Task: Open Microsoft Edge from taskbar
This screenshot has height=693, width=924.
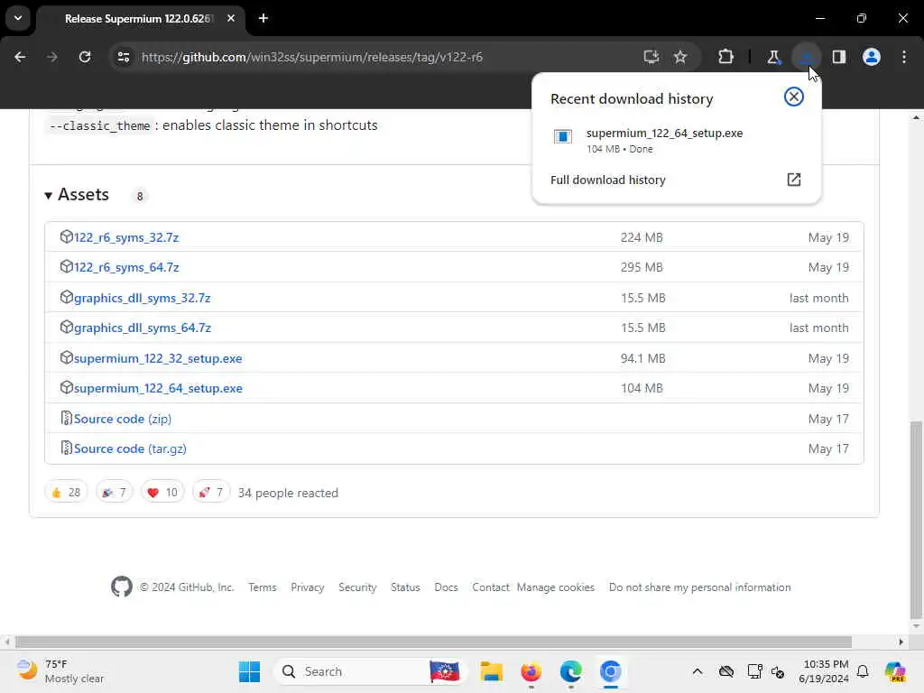Action: click(570, 671)
